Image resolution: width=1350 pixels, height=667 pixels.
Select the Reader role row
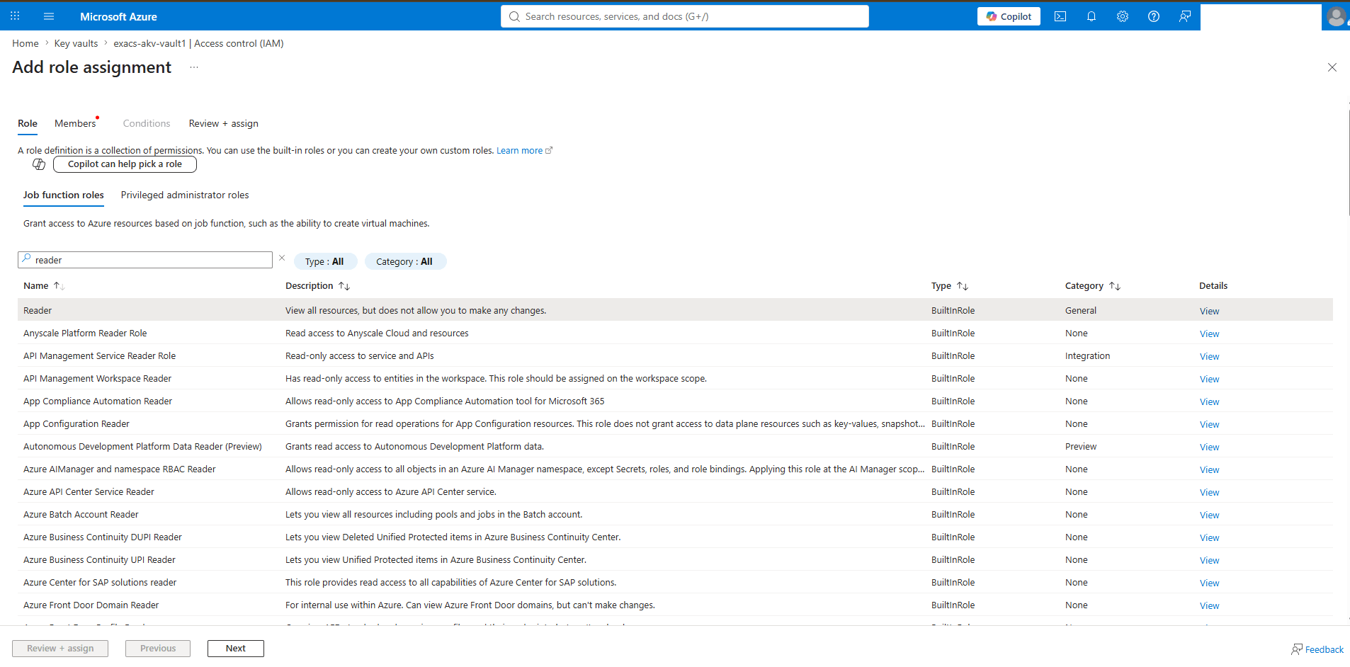(x=675, y=310)
